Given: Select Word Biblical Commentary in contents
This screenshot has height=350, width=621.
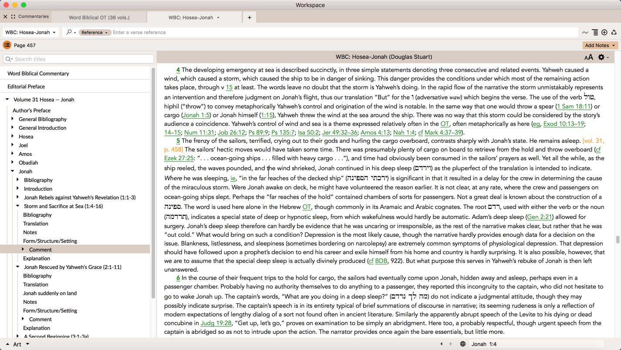Looking at the screenshot, I should coord(38,74).
